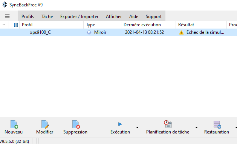Click the Suppression delete profile icon

click(x=76, y=124)
